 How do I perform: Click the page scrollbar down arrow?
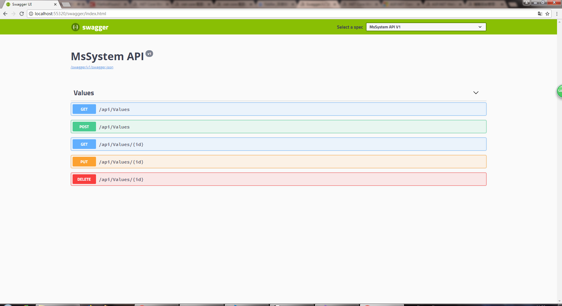pyautogui.click(x=559, y=301)
